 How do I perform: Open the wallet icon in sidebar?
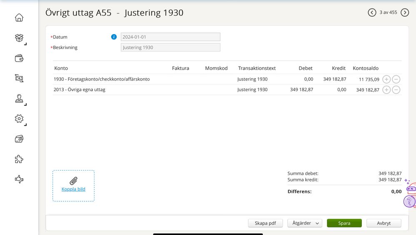(x=19, y=58)
